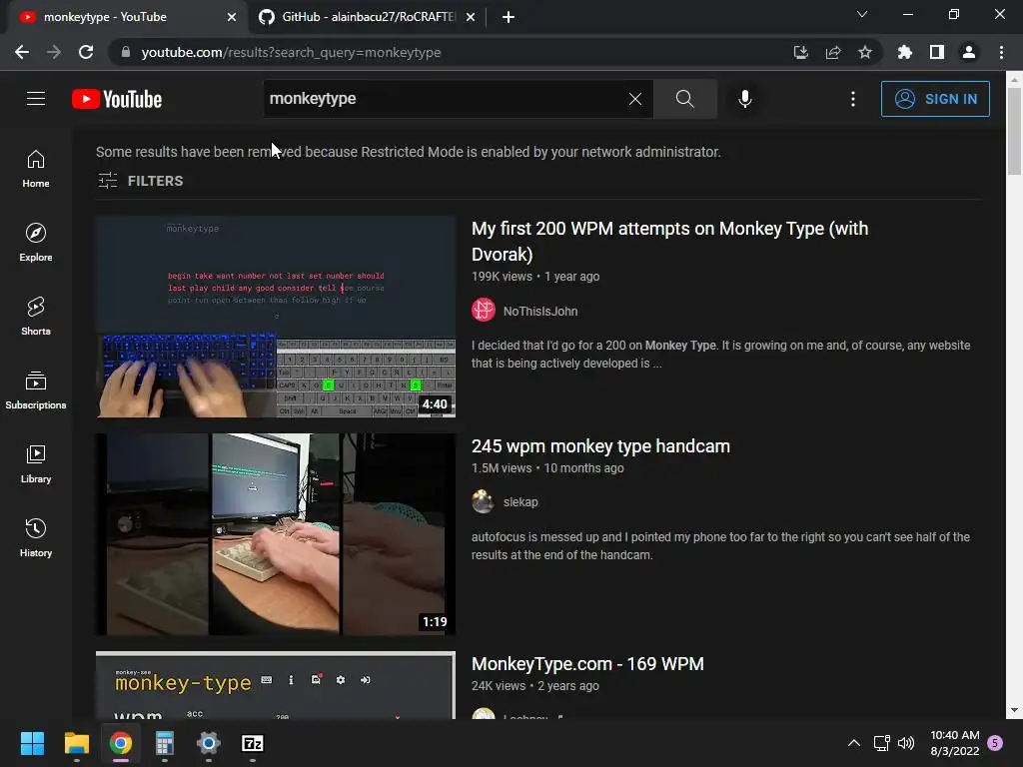This screenshot has width=1023, height=767.
Task: Click scrollbar down arrow
Action: 1014,710
